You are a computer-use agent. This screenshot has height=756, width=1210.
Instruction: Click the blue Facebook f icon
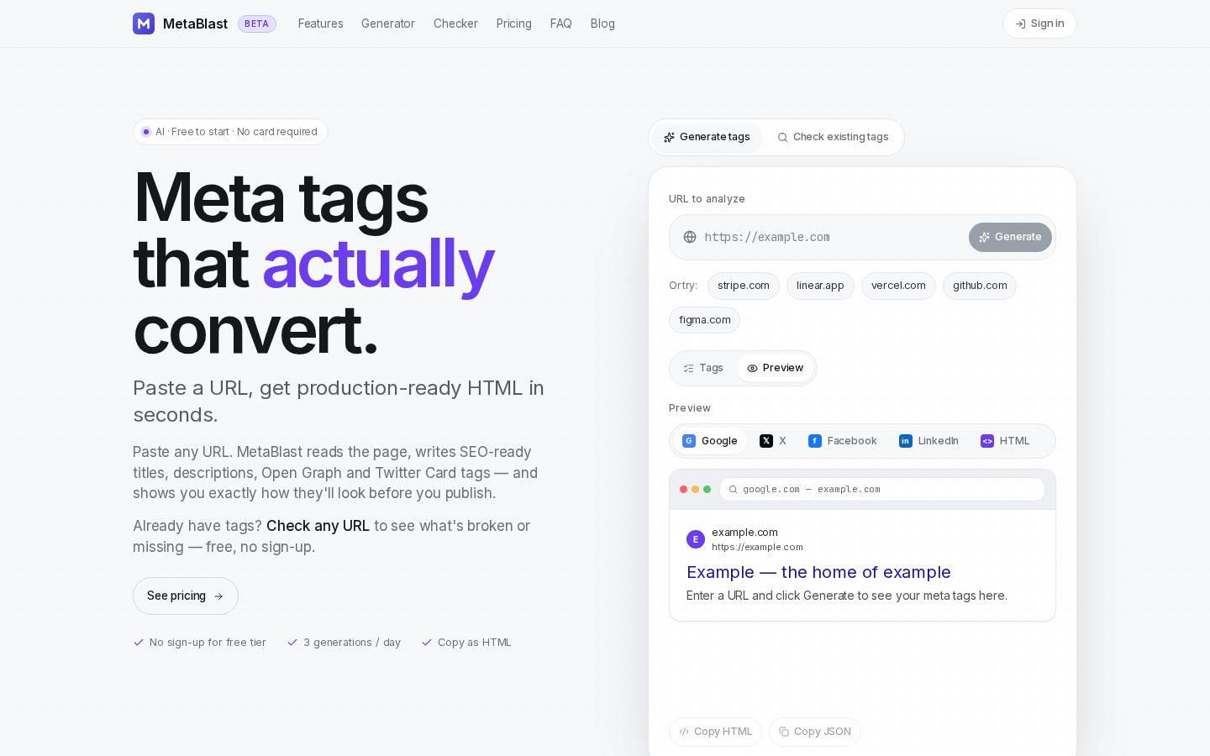[x=814, y=441]
